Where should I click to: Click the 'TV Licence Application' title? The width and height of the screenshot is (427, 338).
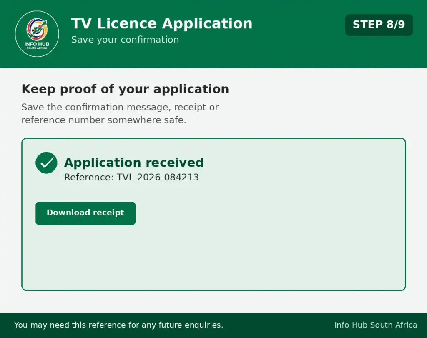[162, 23]
